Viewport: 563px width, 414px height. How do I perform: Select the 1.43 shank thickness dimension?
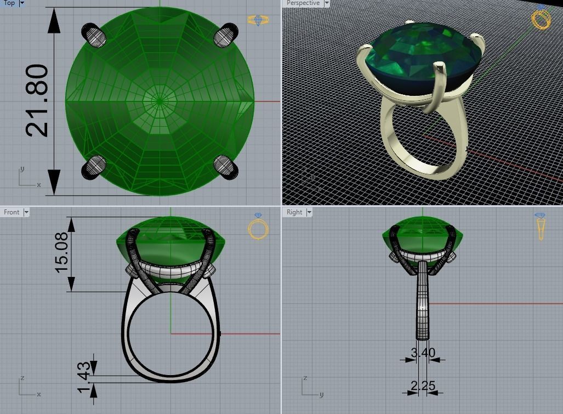point(84,377)
